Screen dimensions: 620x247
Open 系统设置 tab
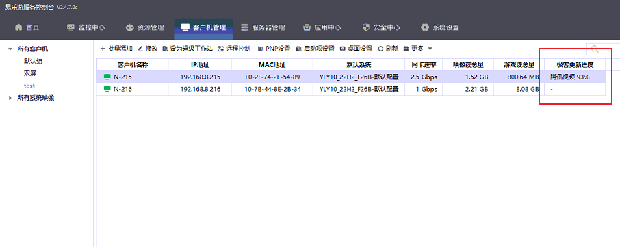click(x=440, y=27)
